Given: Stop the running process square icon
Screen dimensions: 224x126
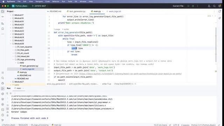Looking at the screenshot, I should point(10,93).
